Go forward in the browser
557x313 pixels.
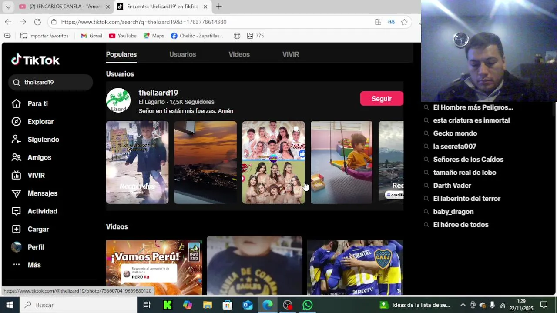click(x=23, y=22)
